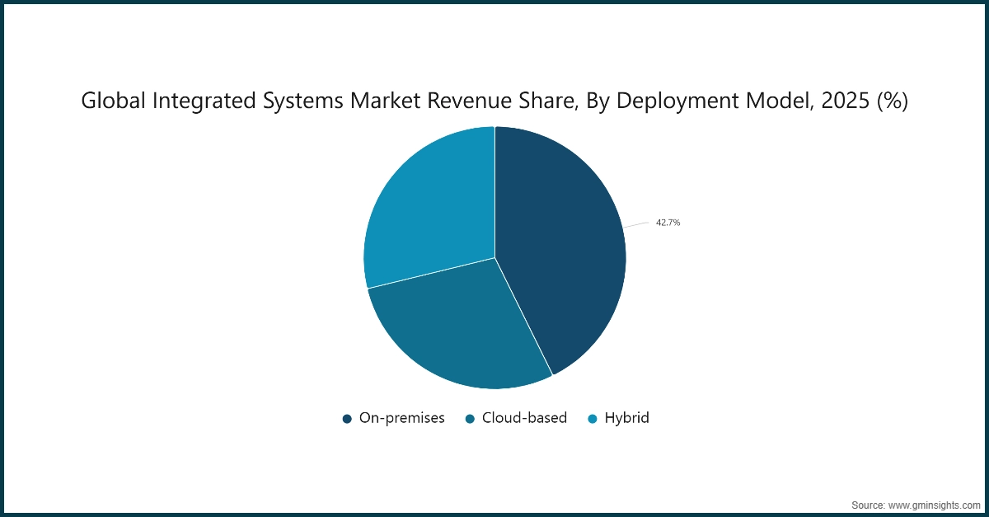989x517 pixels.
Task: Click the On-premises legend marker dot
Action: pyautogui.click(x=347, y=418)
